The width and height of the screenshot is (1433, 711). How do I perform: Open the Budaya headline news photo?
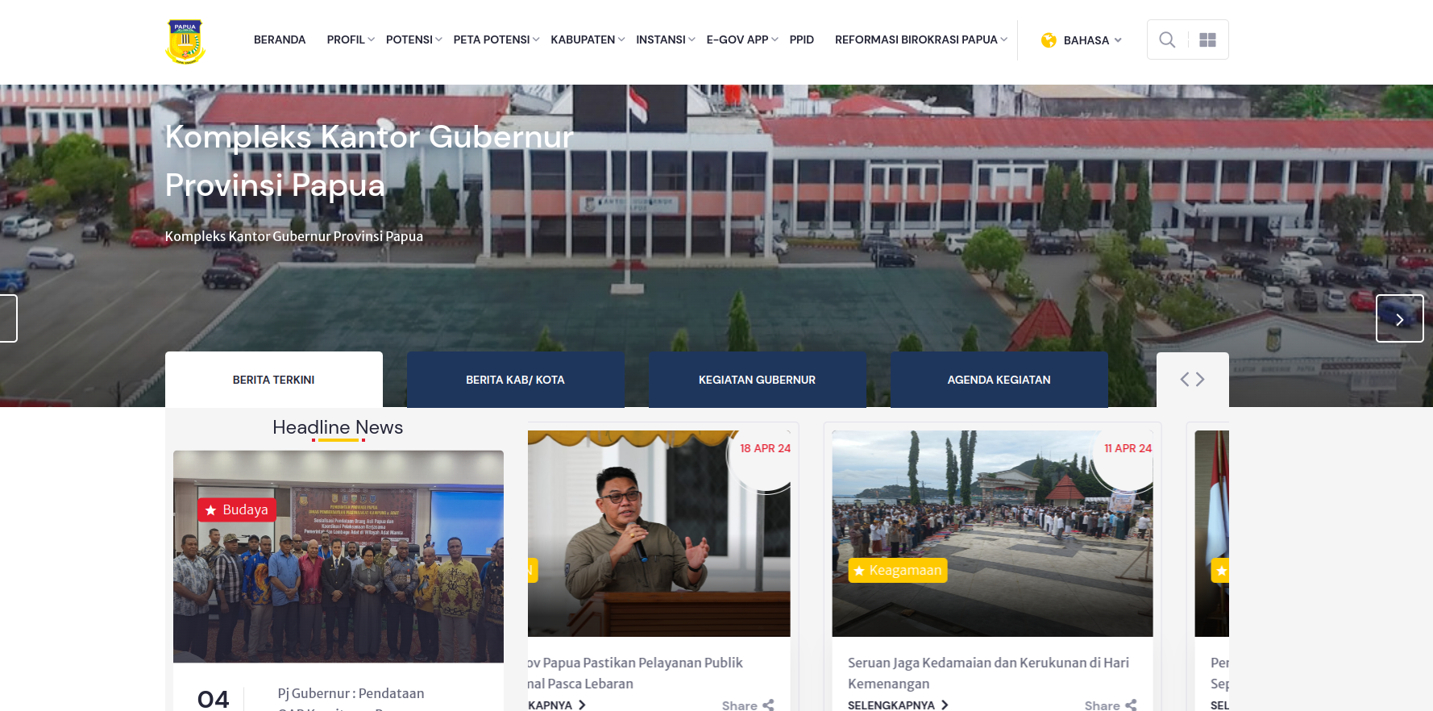click(339, 556)
